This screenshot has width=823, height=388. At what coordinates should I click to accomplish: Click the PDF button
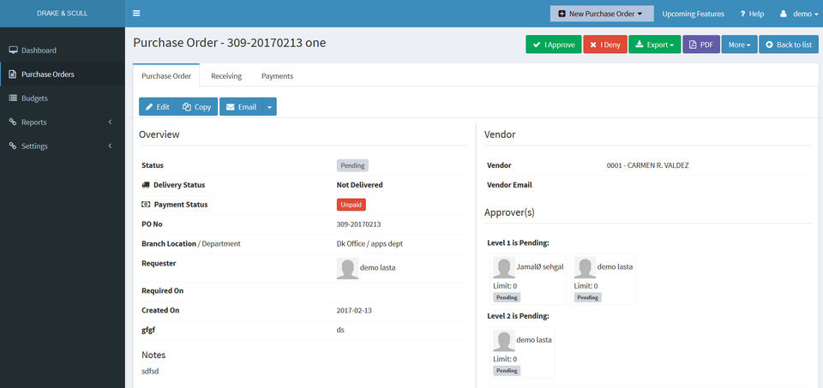pos(701,45)
